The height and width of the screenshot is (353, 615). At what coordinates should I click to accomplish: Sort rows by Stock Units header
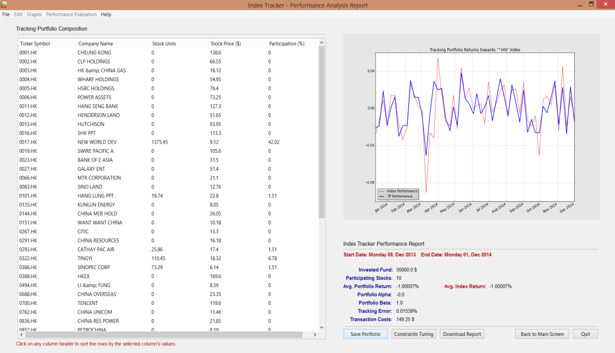(179, 44)
